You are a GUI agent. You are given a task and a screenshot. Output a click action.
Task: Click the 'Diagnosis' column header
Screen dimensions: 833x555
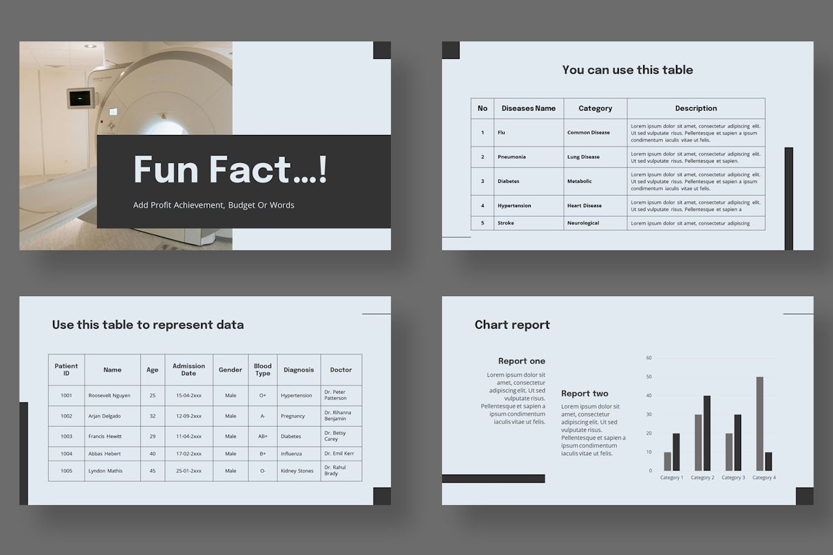click(x=299, y=370)
